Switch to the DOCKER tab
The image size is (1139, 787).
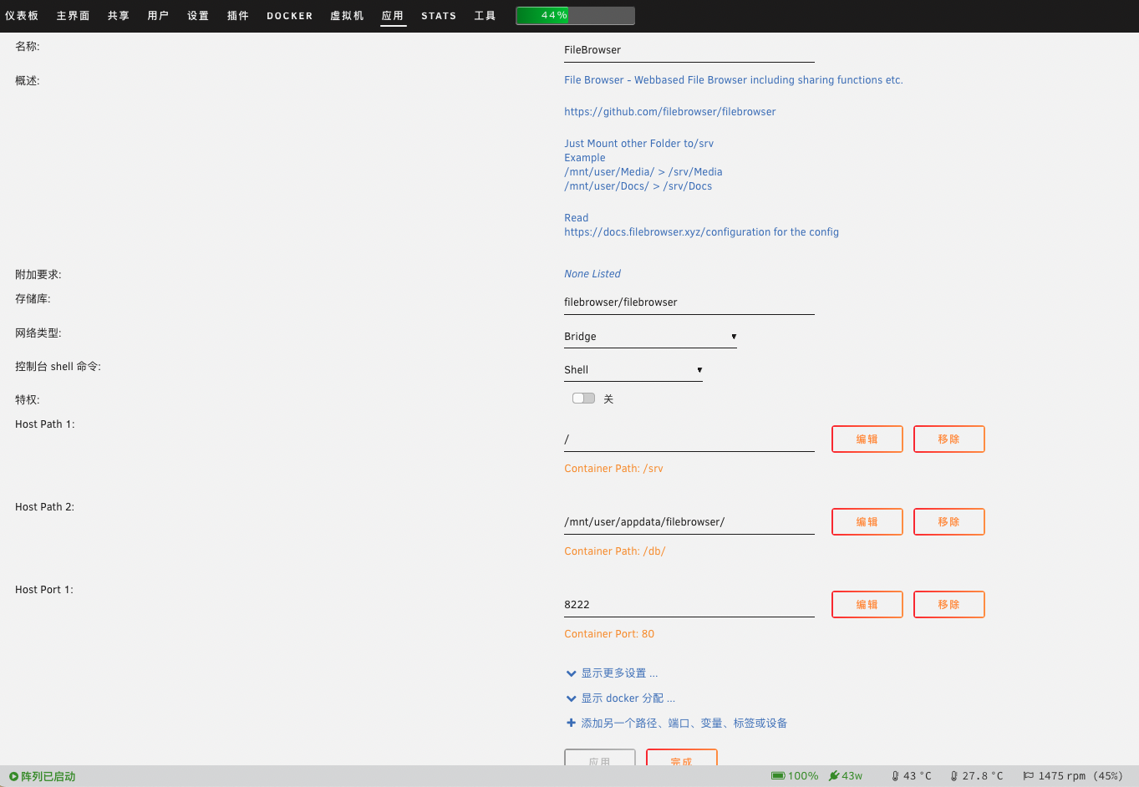coord(289,15)
